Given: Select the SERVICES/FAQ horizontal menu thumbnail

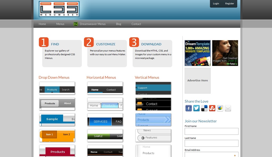Looking at the screenshot, I should point(105,120).
